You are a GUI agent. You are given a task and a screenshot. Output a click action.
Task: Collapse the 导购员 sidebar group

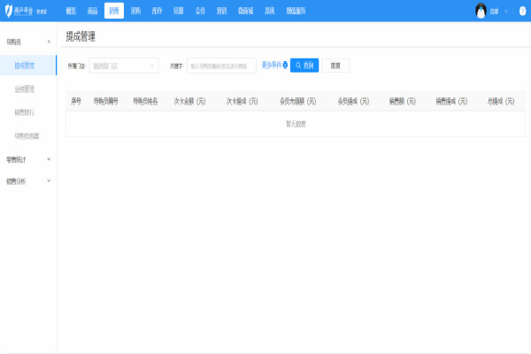point(48,42)
